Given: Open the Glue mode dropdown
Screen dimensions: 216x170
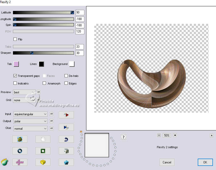Looking at the screenshot, I should coord(30,129).
